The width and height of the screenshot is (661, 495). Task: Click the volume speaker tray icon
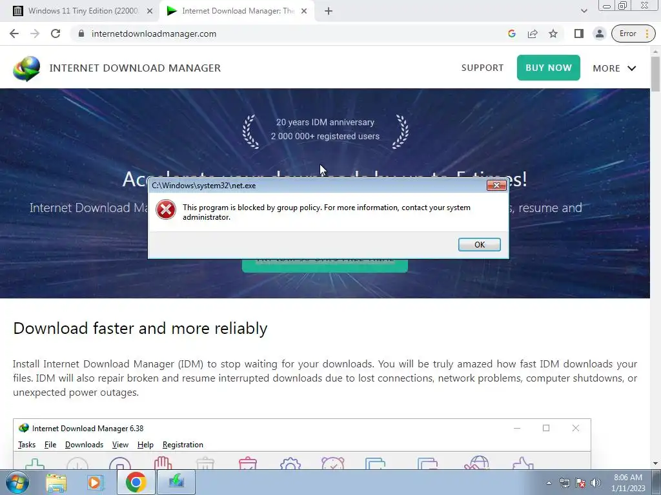pyautogui.click(x=596, y=483)
